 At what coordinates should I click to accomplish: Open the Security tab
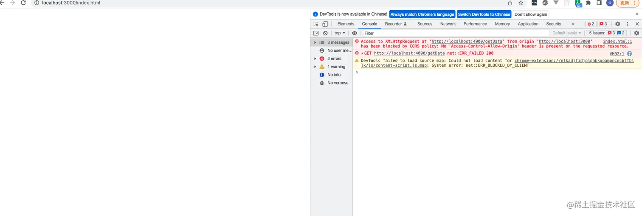(x=554, y=24)
